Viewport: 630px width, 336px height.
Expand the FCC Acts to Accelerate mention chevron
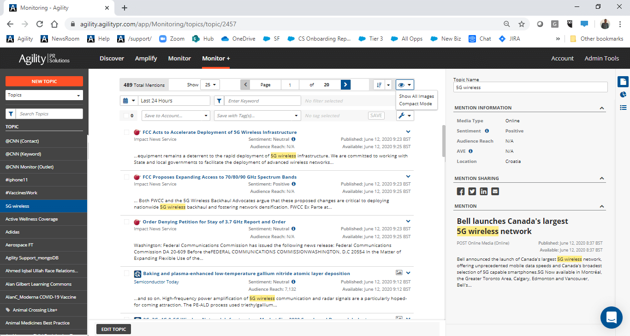(408, 132)
